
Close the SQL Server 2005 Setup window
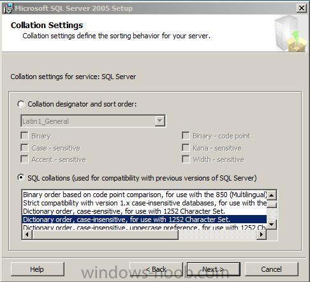point(302,8)
